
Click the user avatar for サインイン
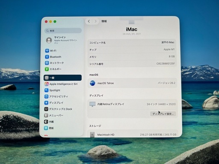pos(49,40)
